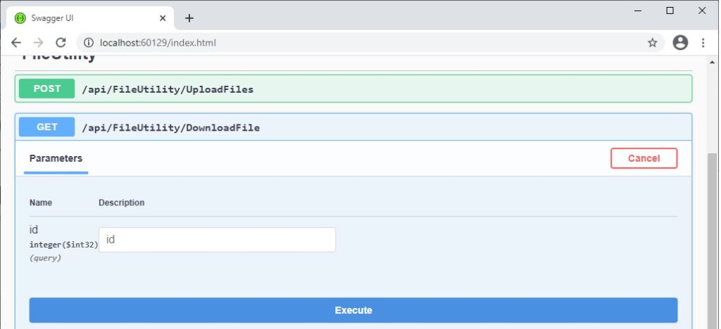This screenshot has height=329, width=721.
Task: Expand the POST UploadFiles endpoint
Action: (x=353, y=89)
